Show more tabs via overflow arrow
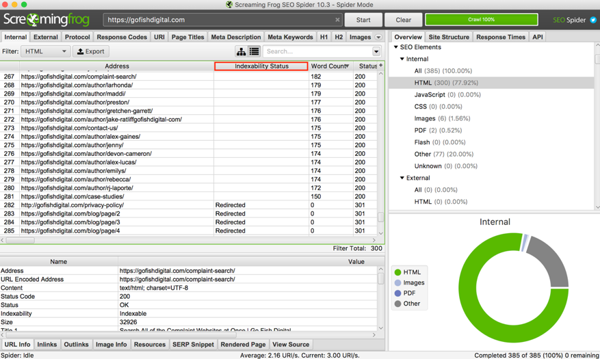The height and width of the screenshot is (359, 600). 378,37
